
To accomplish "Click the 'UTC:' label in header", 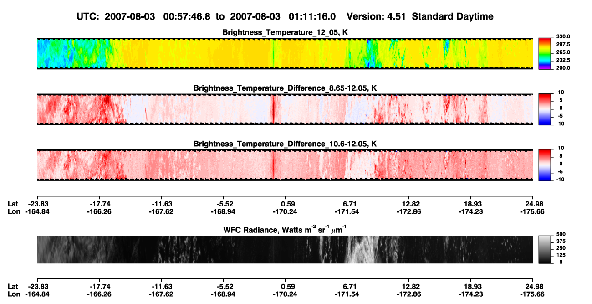I will 88,16.
